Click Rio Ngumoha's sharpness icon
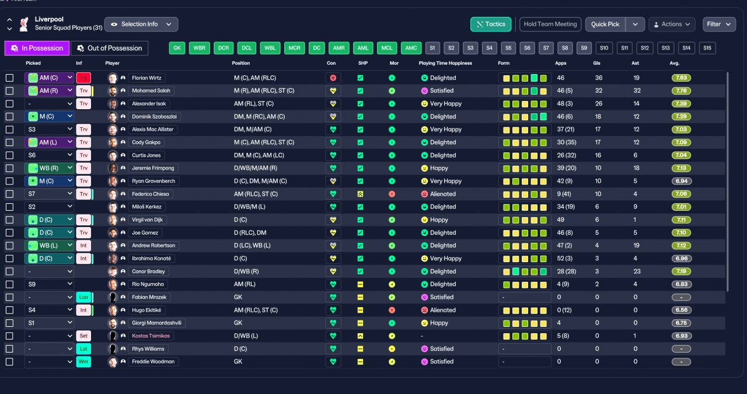This screenshot has width=747, height=394. 361,284
